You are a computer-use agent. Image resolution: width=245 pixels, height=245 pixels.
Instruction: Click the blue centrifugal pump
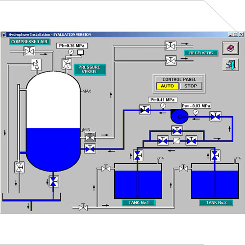(179, 116)
